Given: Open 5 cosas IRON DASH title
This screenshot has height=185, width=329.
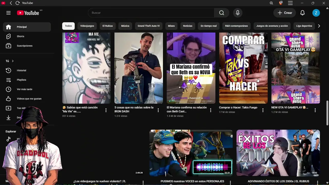Looking at the screenshot, I should [134, 109].
